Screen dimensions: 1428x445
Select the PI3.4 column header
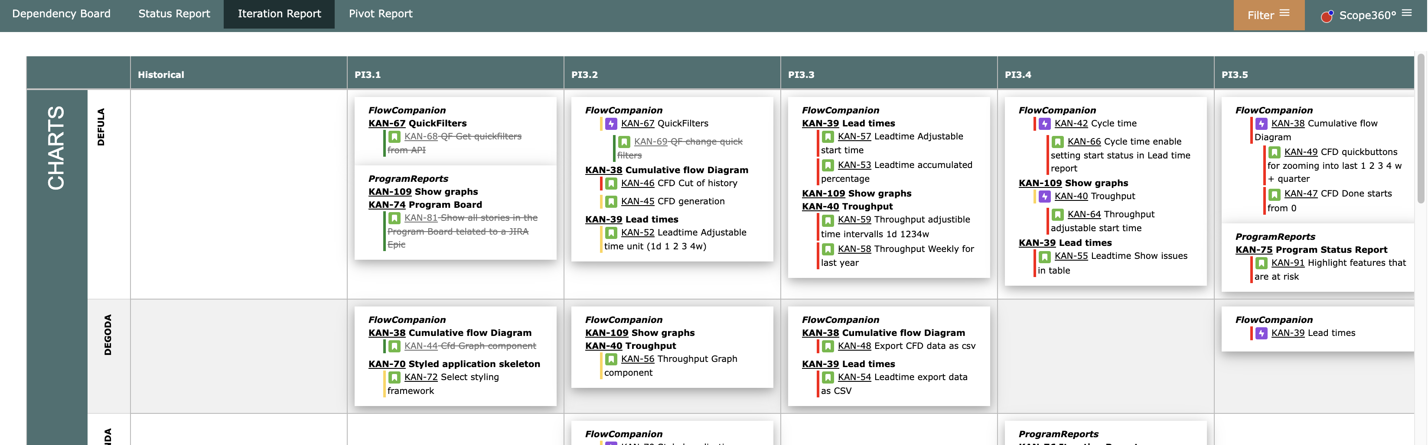pyautogui.click(x=1106, y=72)
